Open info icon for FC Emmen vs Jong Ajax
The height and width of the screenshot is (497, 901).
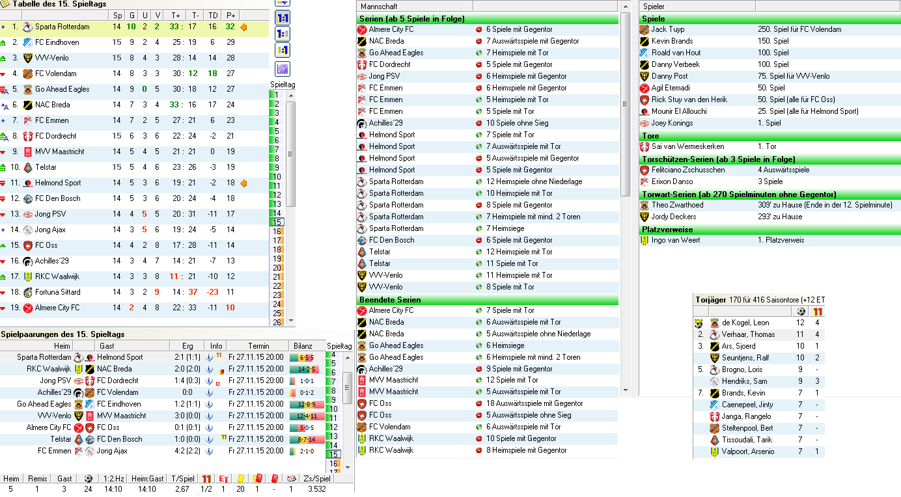(x=208, y=451)
